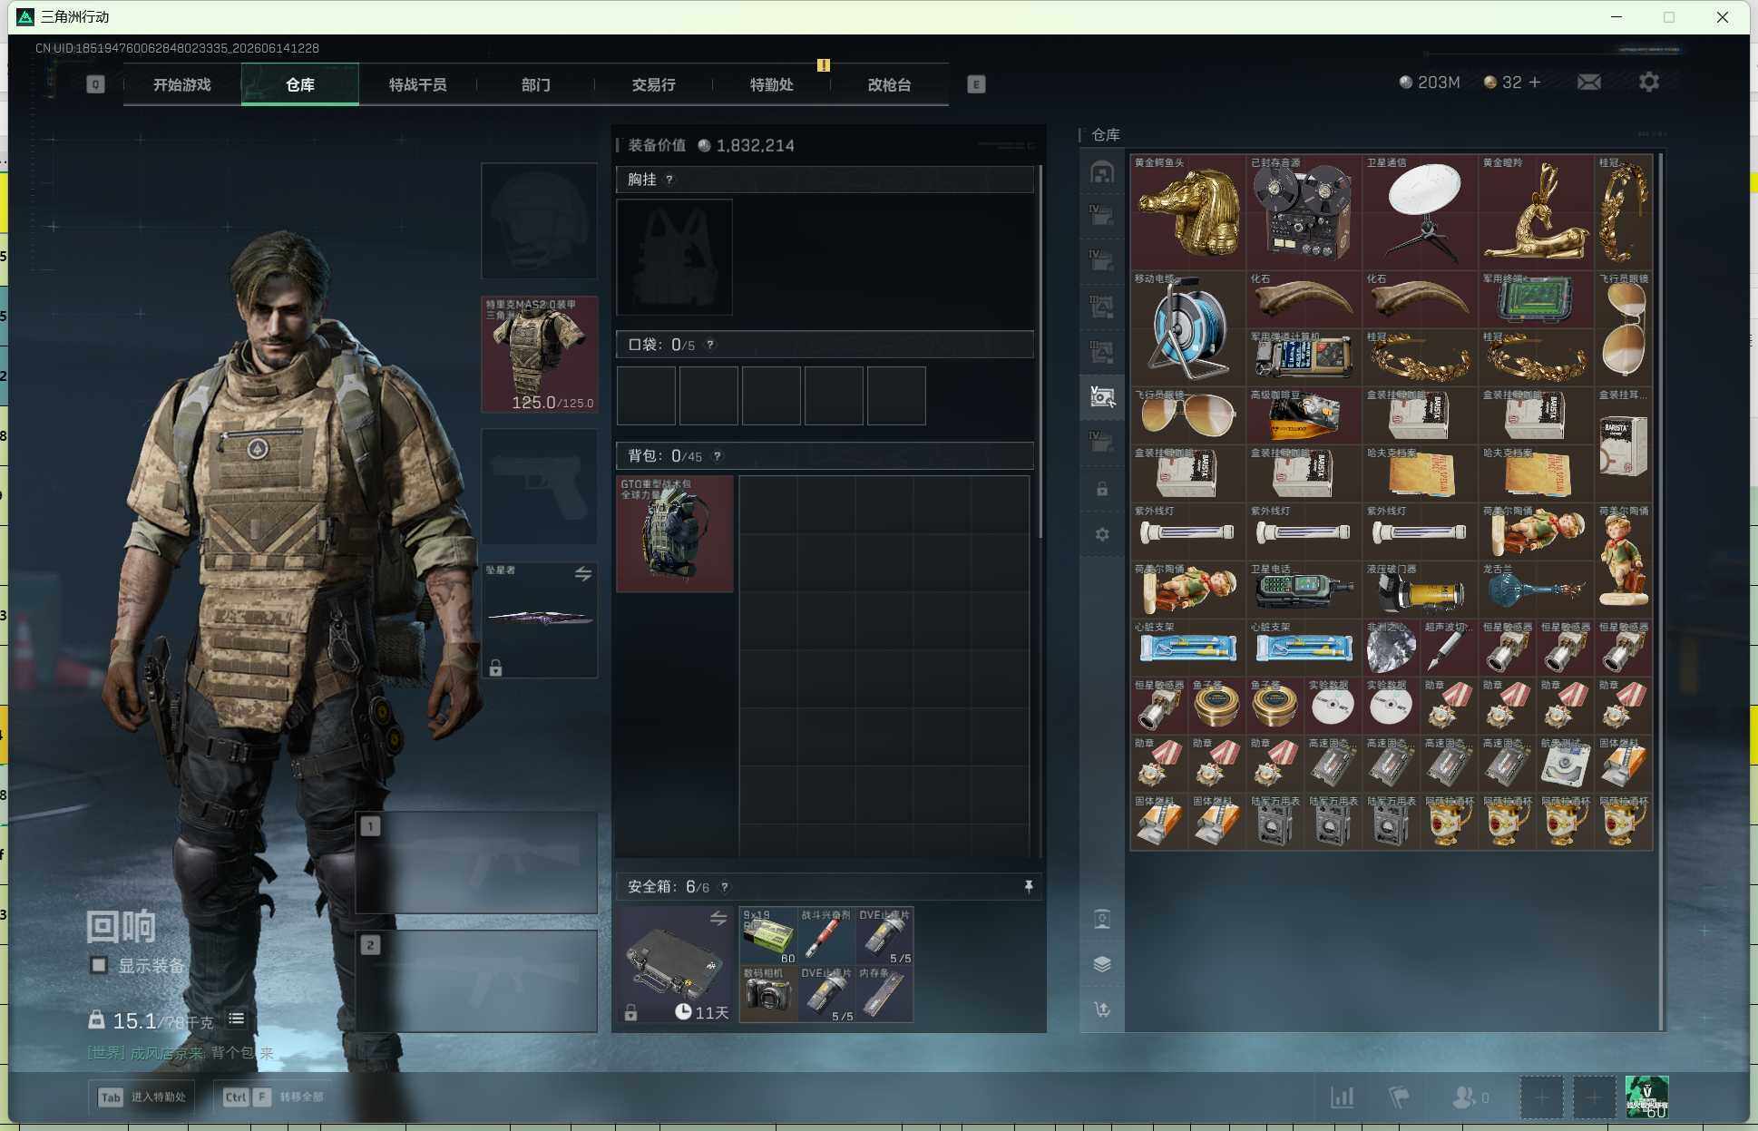Select the 黄金鳄鱼头 gold crocodile head item
1758x1131 pixels.
click(x=1187, y=212)
